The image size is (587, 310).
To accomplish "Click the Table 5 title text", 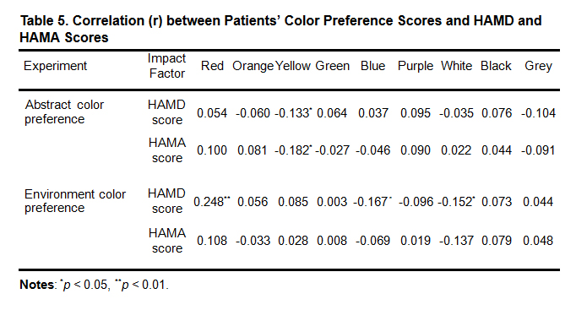I will tap(280, 29).
